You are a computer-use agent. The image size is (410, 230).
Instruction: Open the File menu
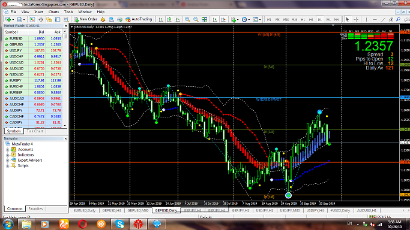pos(13,12)
